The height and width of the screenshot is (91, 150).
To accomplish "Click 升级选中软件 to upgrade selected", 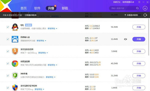I will click(x=131, y=15).
